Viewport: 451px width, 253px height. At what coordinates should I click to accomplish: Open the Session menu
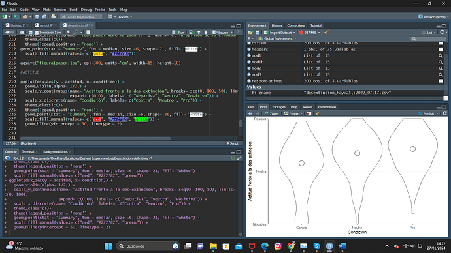pyautogui.click(x=60, y=10)
